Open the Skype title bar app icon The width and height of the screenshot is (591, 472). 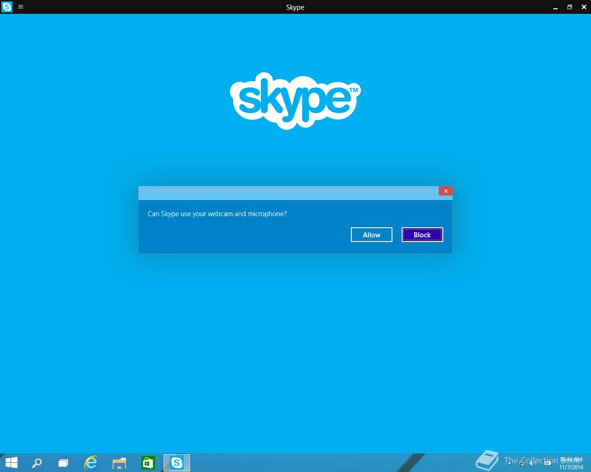point(7,7)
